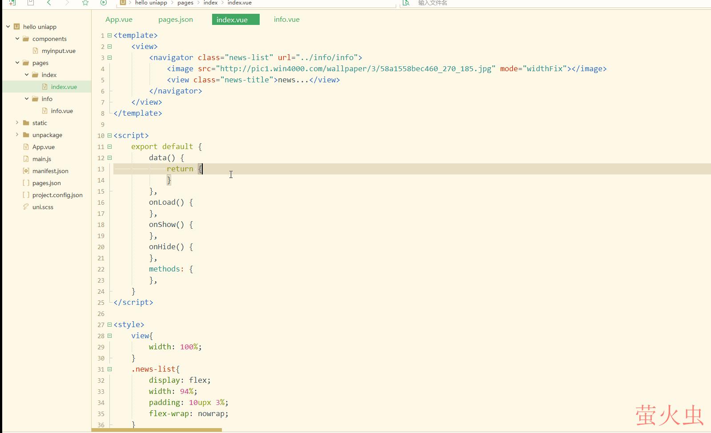Image resolution: width=711 pixels, height=433 pixels.
Task: Click 'index.vue' in the breadcrumb
Action: pos(240,3)
